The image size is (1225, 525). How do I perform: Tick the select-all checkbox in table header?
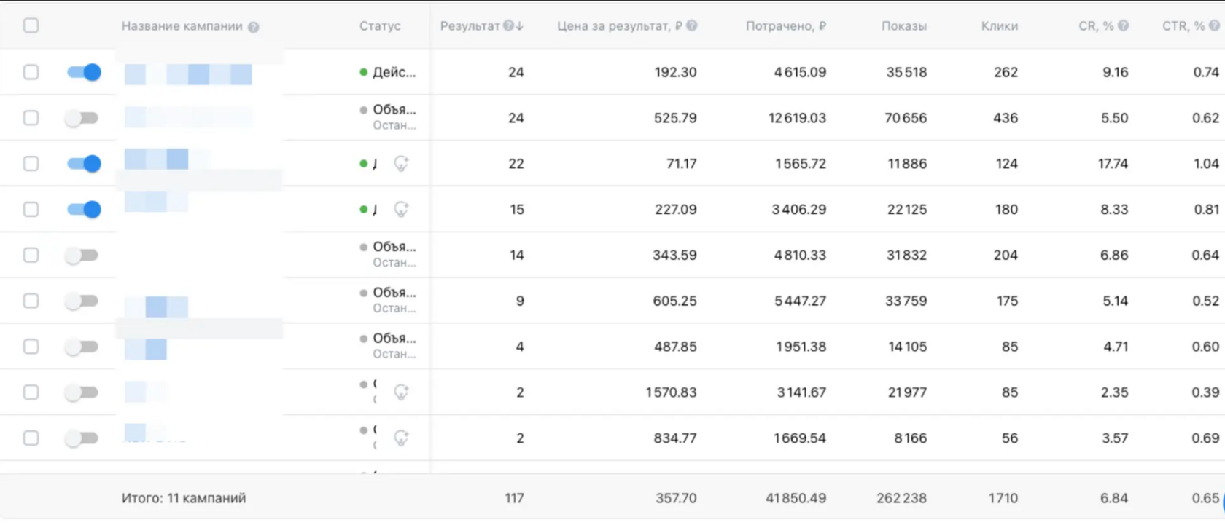pyautogui.click(x=31, y=25)
